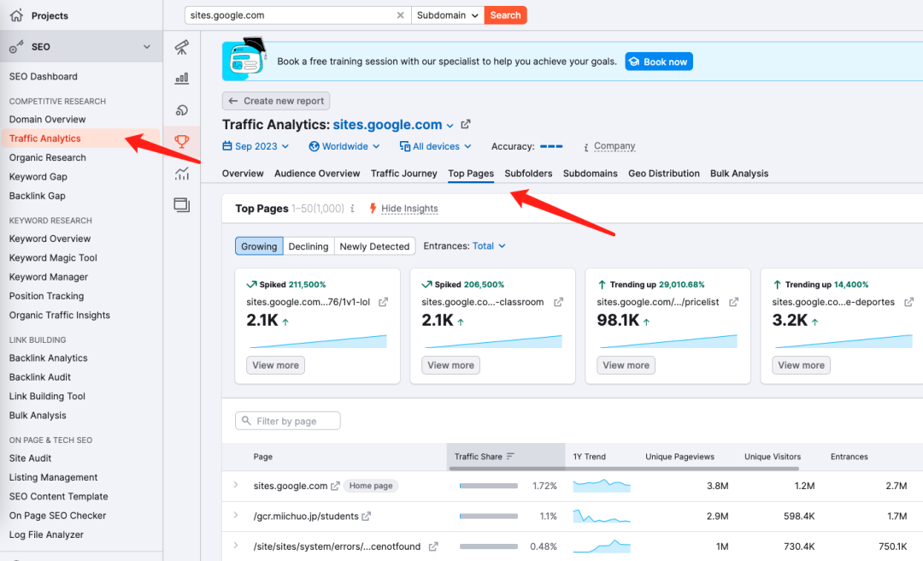Click Company info icon
Image resolution: width=923 pixels, height=561 pixels.
[585, 147]
